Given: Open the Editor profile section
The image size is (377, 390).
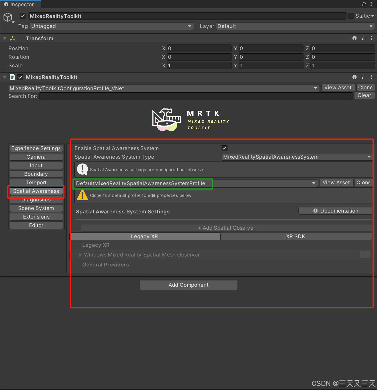Looking at the screenshot, I should tap(36, 225).
